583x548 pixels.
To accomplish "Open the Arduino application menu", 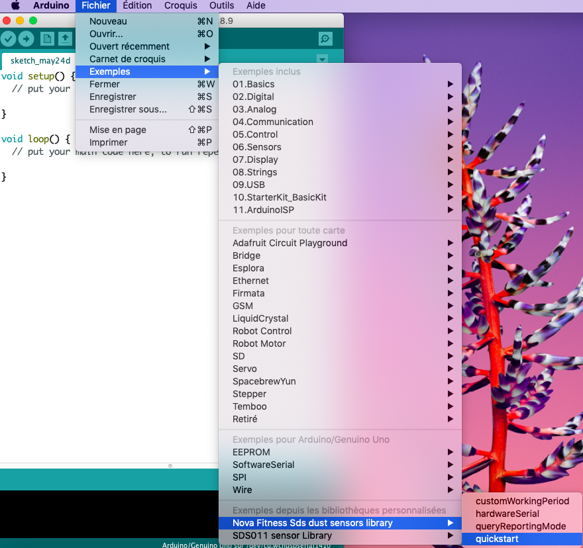I will [x=51, y=5].
